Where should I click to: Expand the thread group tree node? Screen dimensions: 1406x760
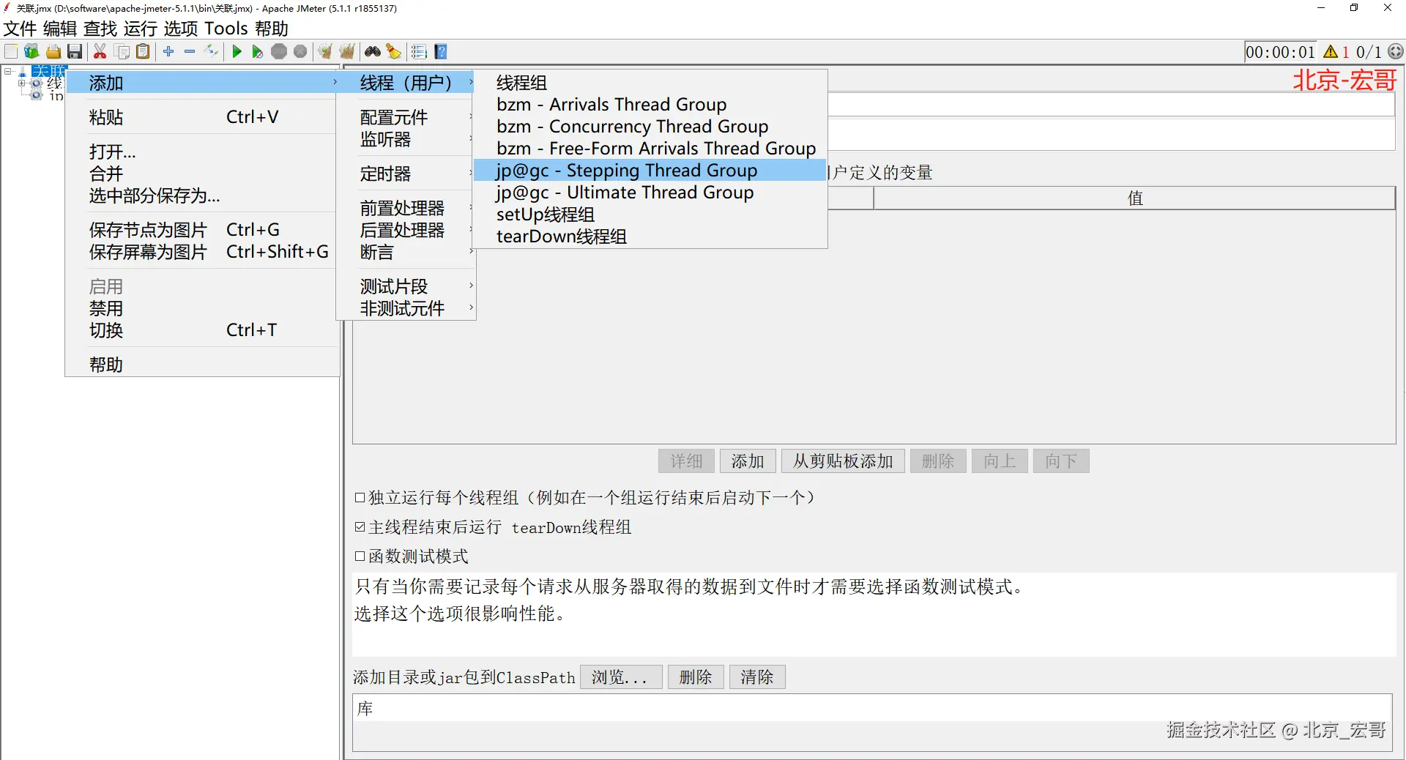[x=22, y=83]
